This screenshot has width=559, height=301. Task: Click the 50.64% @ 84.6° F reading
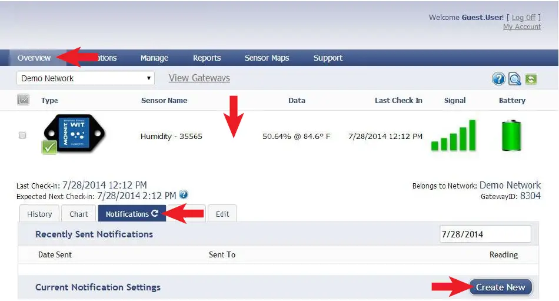click(296, 136)
